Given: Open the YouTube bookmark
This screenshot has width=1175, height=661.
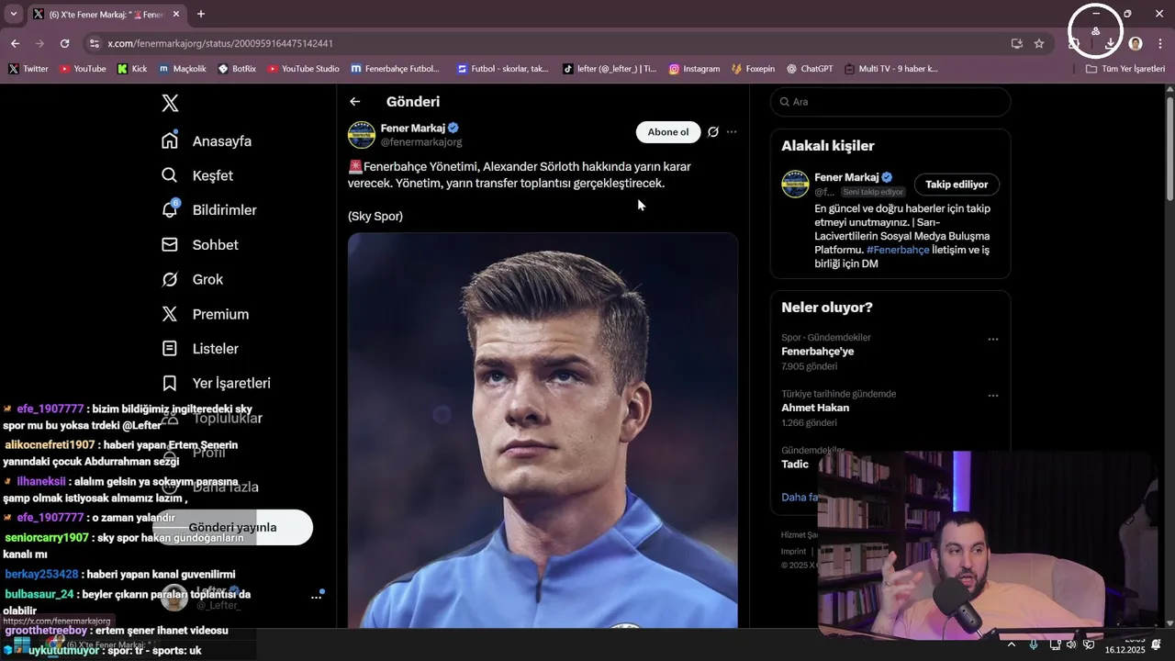Looking at the screenshot, I should coord(83,69).
